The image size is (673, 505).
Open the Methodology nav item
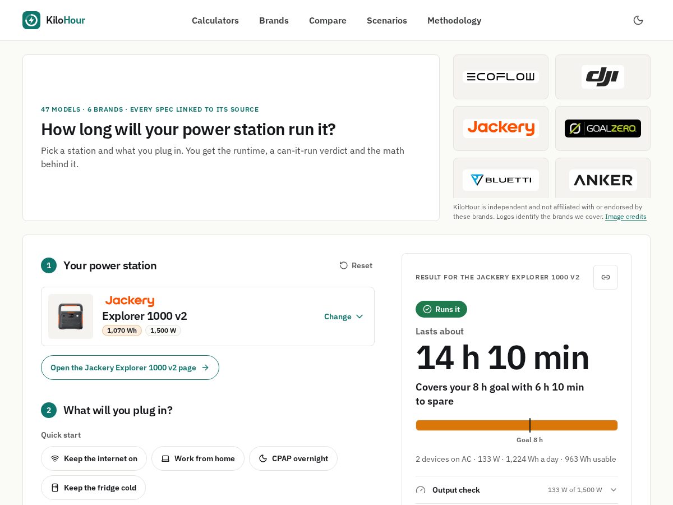(454, 20)
